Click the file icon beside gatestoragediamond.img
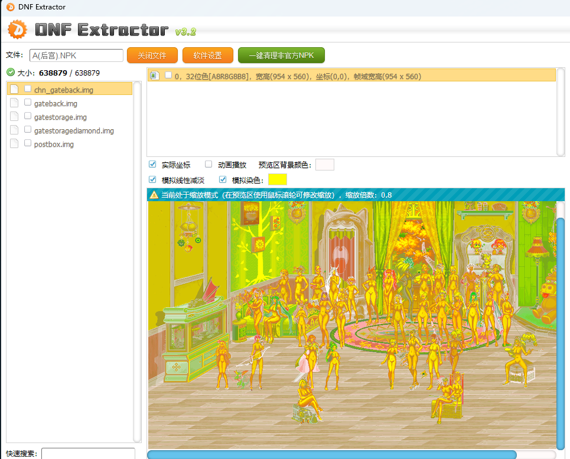The height and width of the screenshot is (459, 570). point(14,130)
